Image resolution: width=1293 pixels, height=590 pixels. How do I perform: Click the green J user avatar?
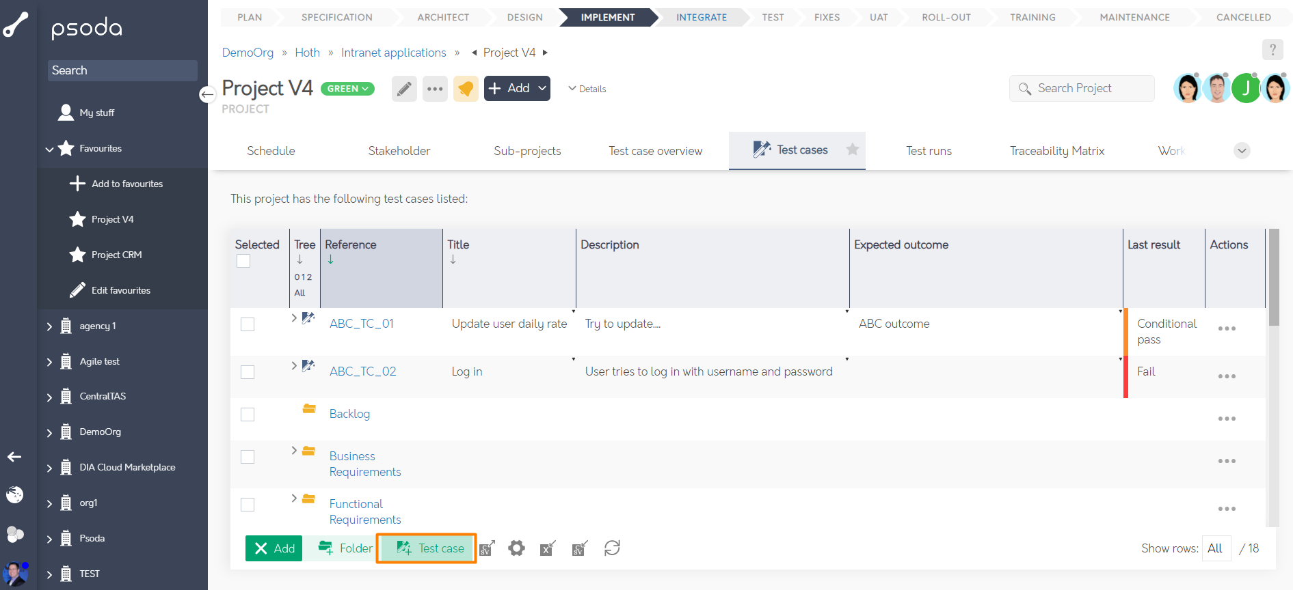(x=1246, y=88)
